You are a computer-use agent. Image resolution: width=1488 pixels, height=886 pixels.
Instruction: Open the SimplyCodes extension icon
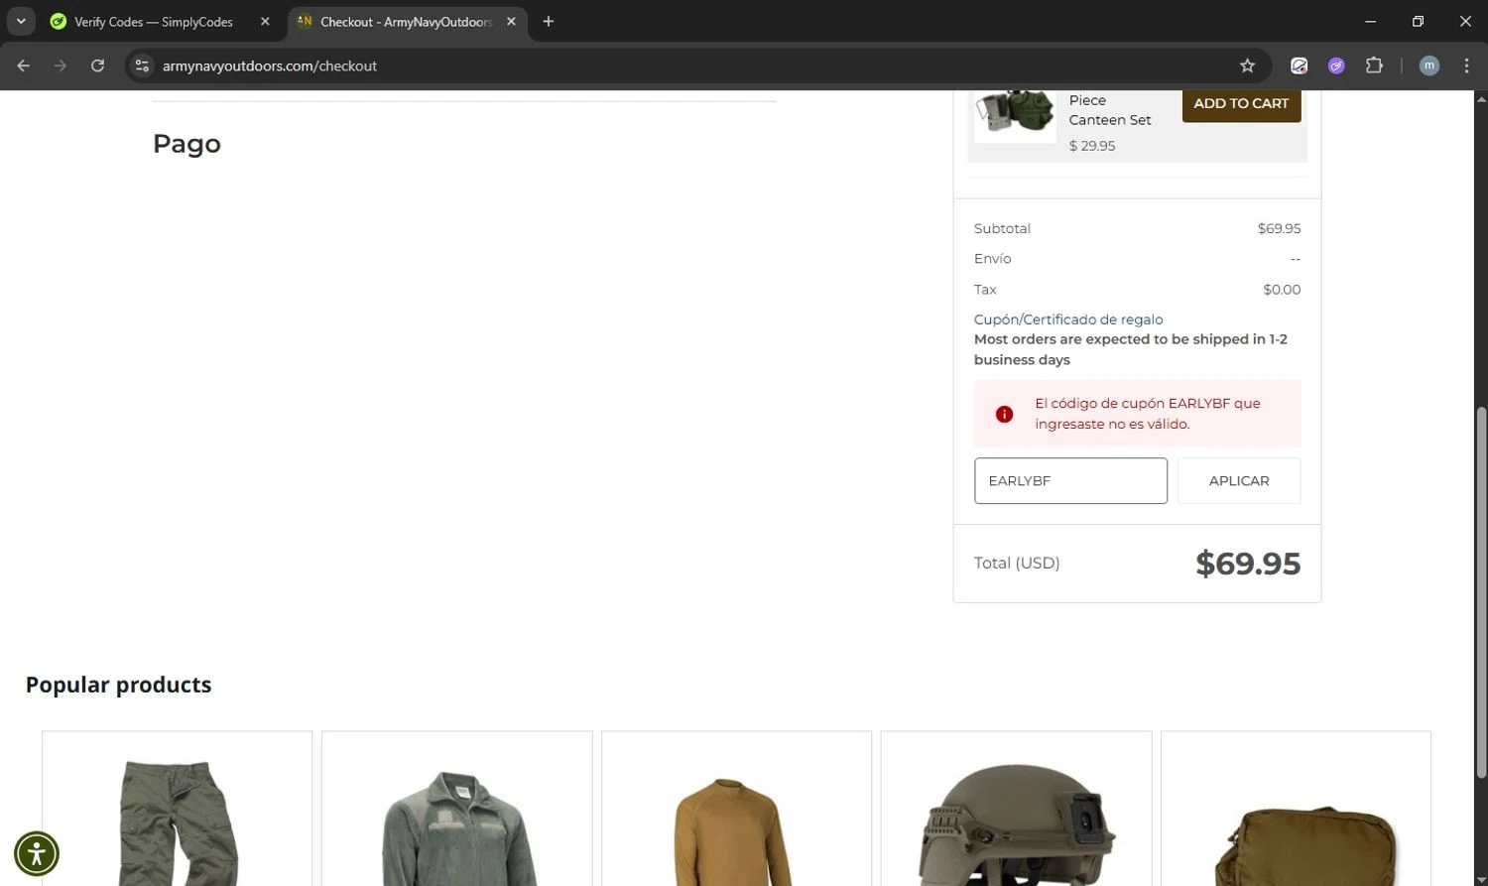tap(1299, 65)
